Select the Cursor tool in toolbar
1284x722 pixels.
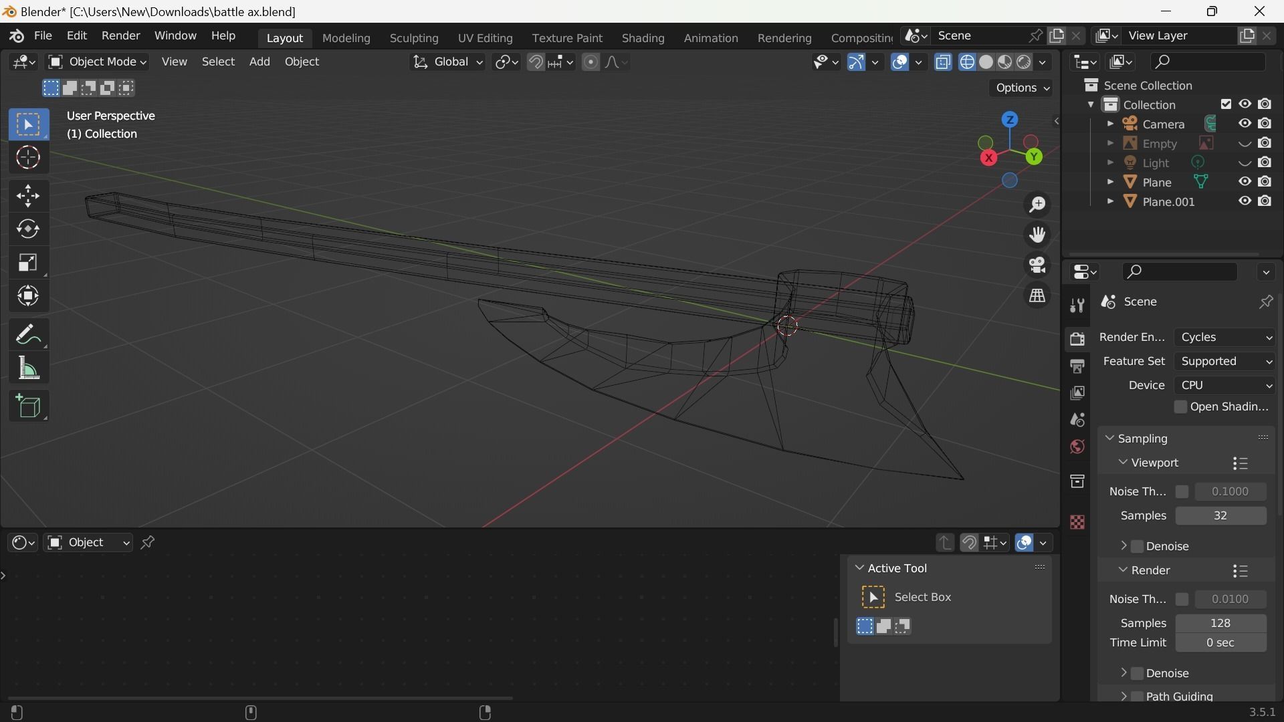click(x=28, y=158)
